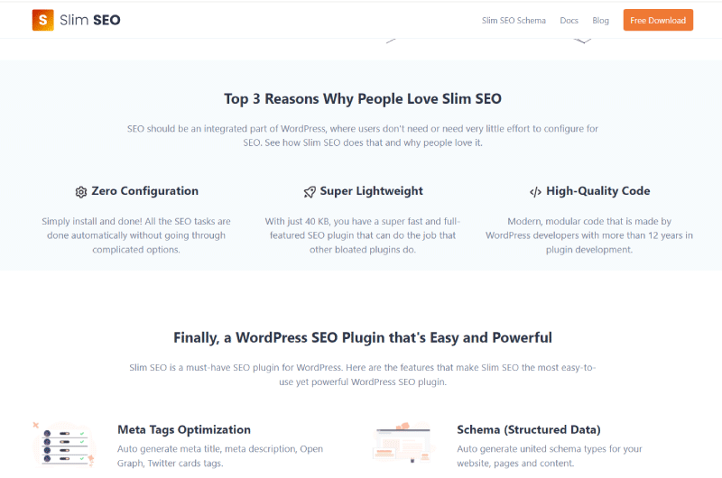Click the 'Modern, modular code' paragraph
Image resolution: width=722 pixels, height=478 pixels.
(x=589, y=235)
